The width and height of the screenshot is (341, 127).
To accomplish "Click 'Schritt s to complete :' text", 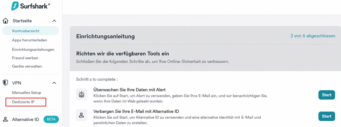I will [x=97, y=79].
